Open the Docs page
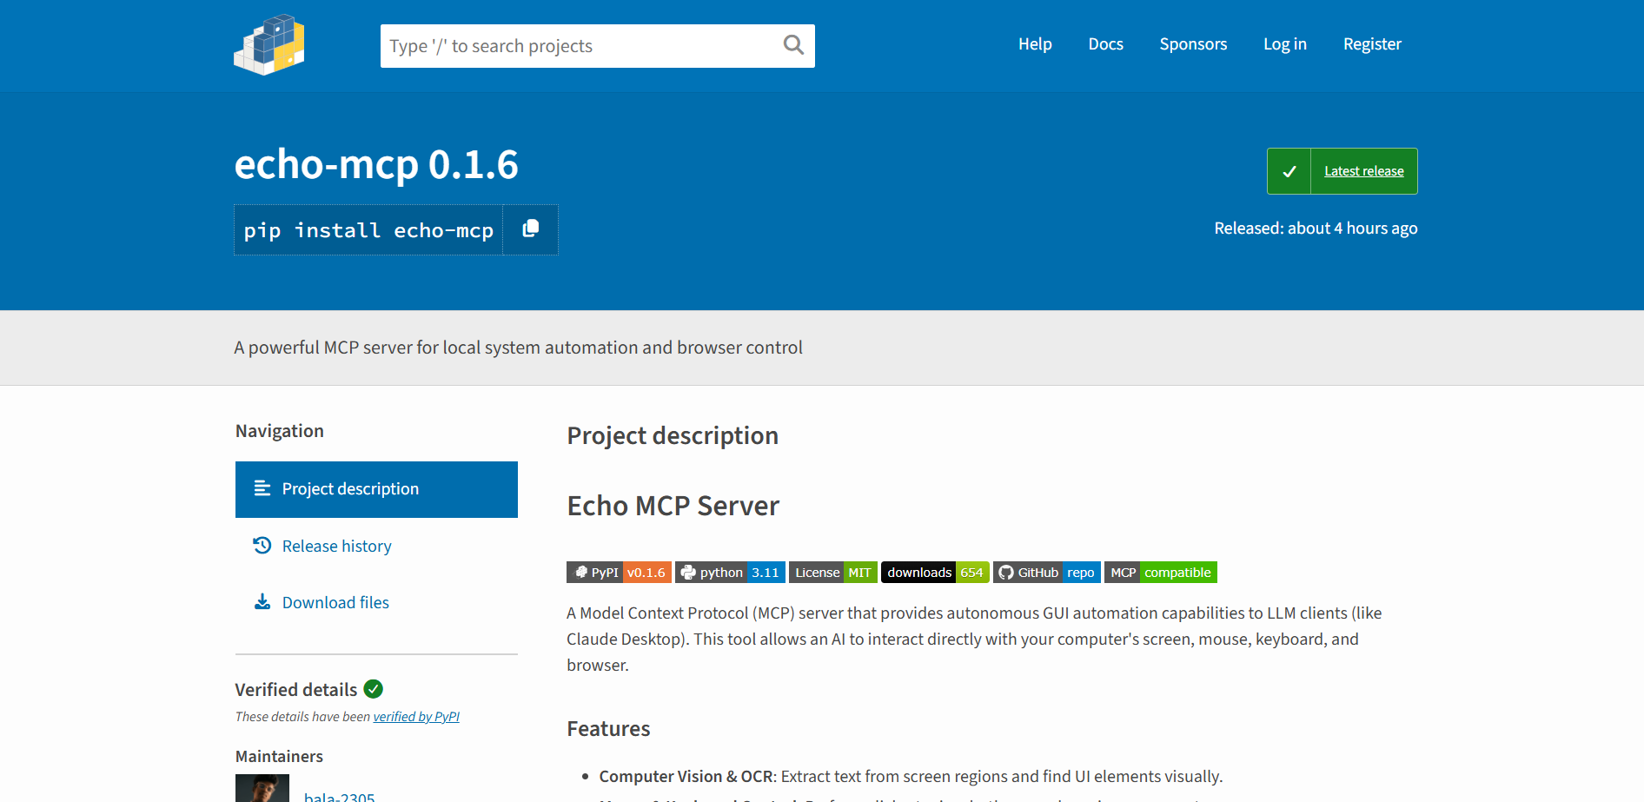Screen dimensions: 1644x802 pos(1105,44)
